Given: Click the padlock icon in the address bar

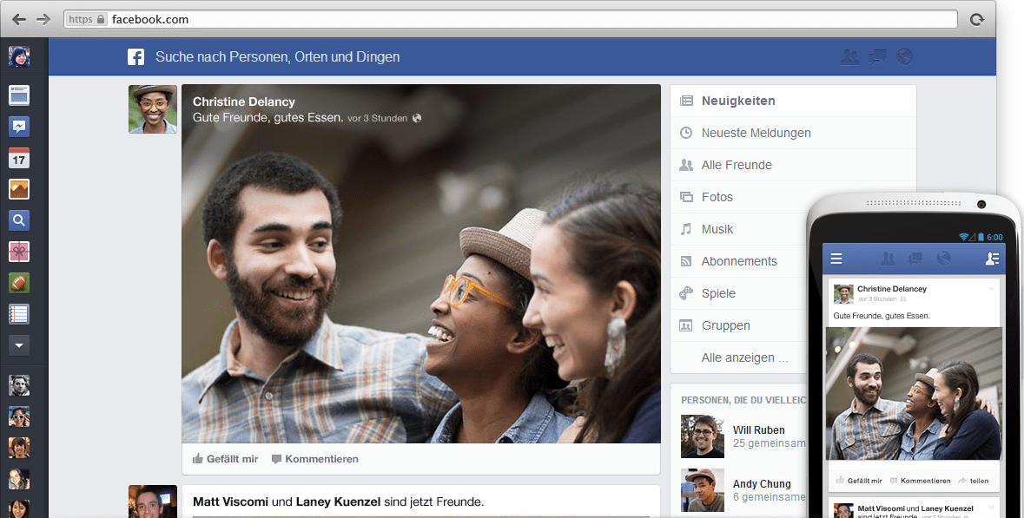Looking at the screenshot, I should [x=101, y=19].
